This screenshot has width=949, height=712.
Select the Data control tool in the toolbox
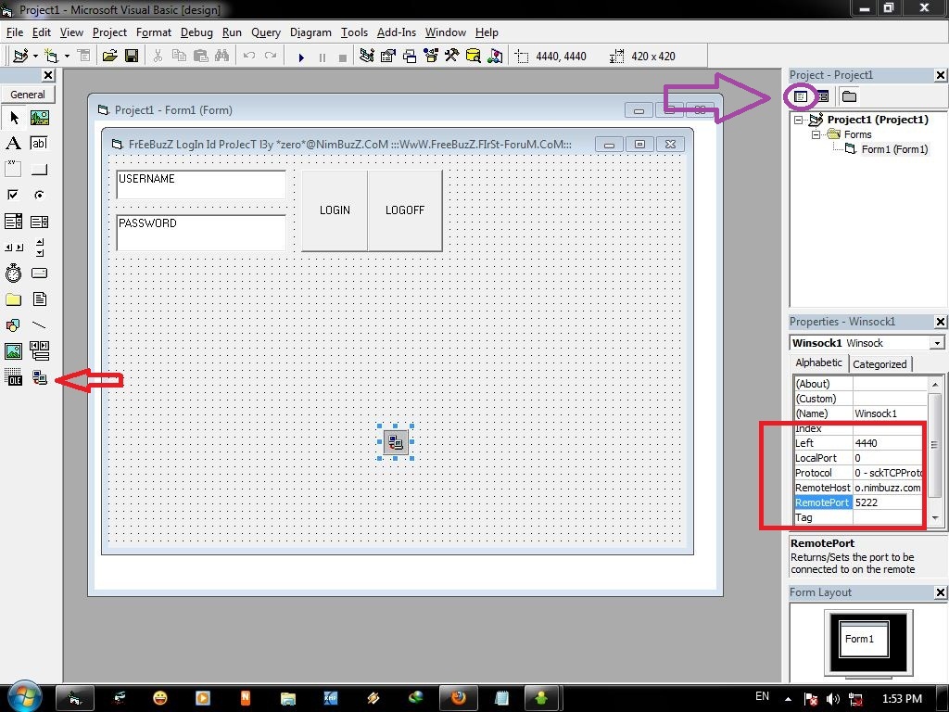coord(39,351)
